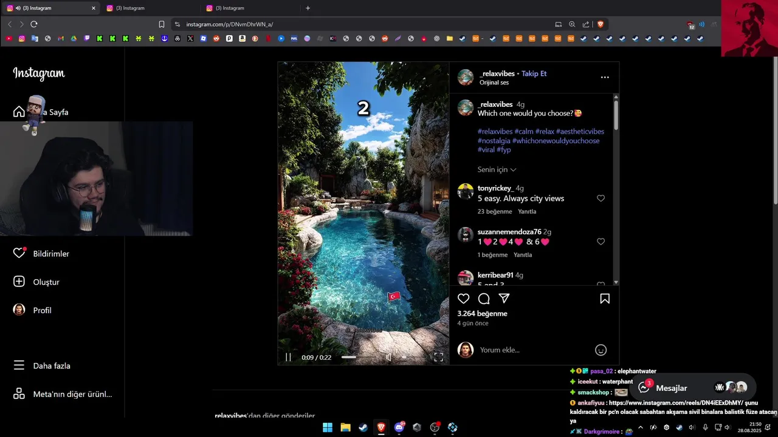Open the #whichonewouldyouchoose hashtag link
Image resolution: width=778 pixels, height=437 pixels.
(x=556, y=141)
